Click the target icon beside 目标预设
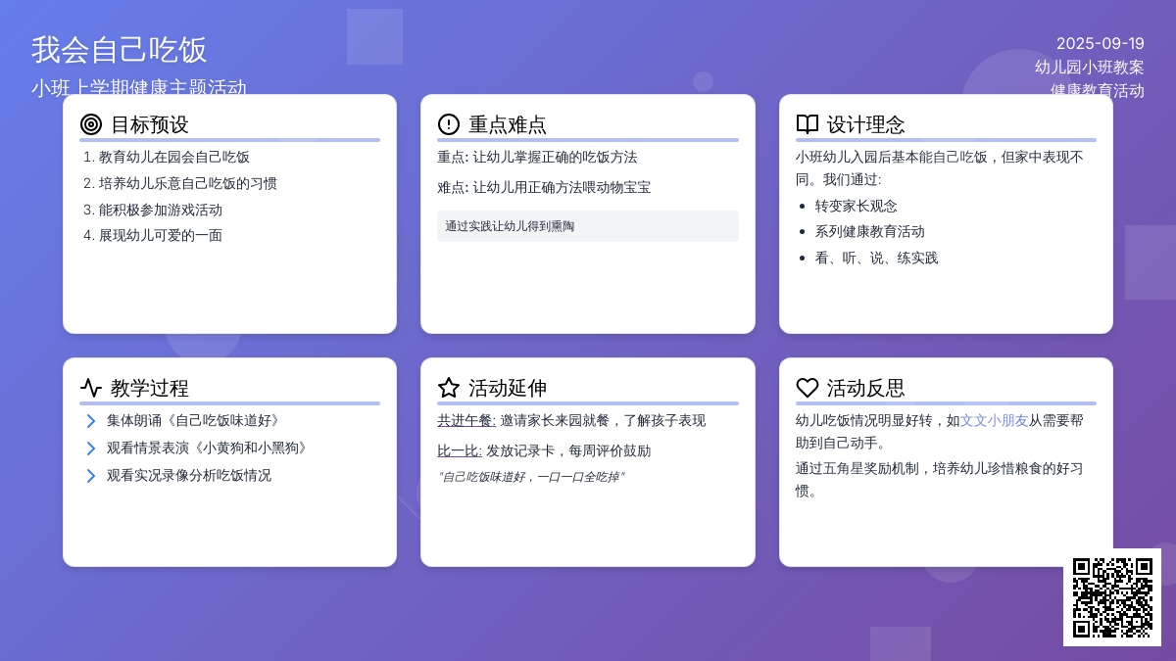 (91, 124)
